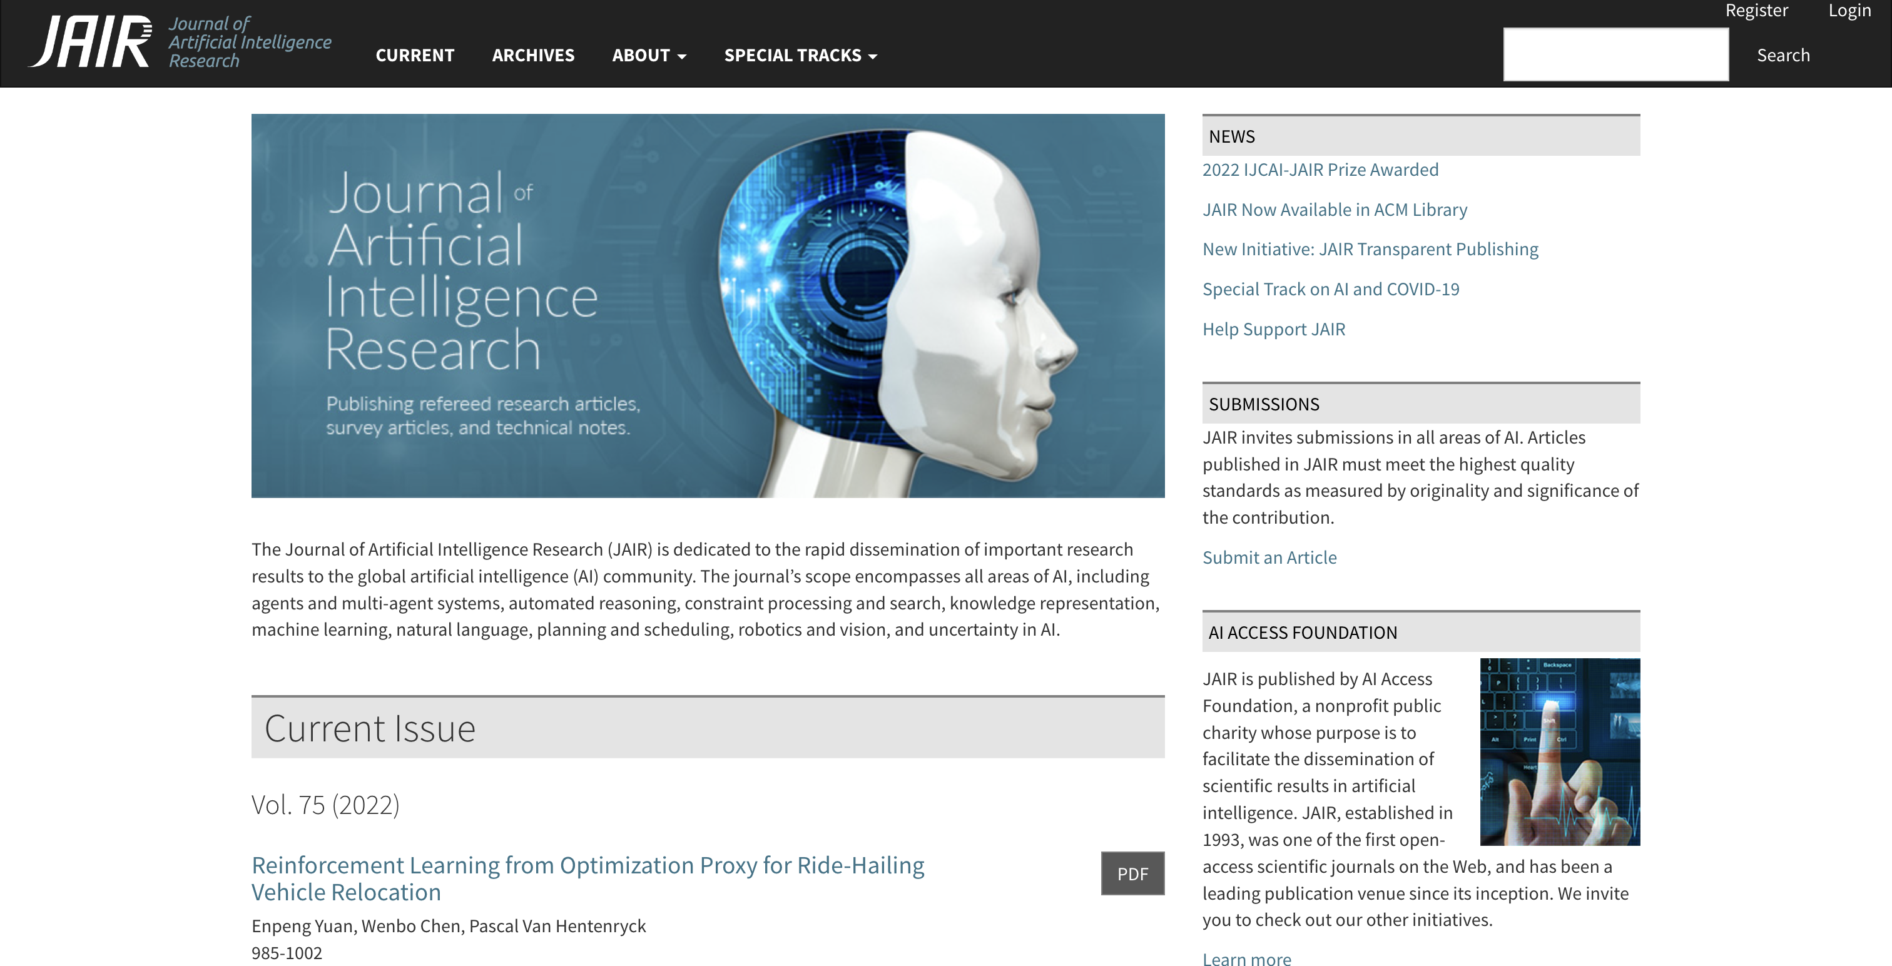
Task: Expand the SPECIAL TRACKS dropdown menu
Action: coord(801,55)
